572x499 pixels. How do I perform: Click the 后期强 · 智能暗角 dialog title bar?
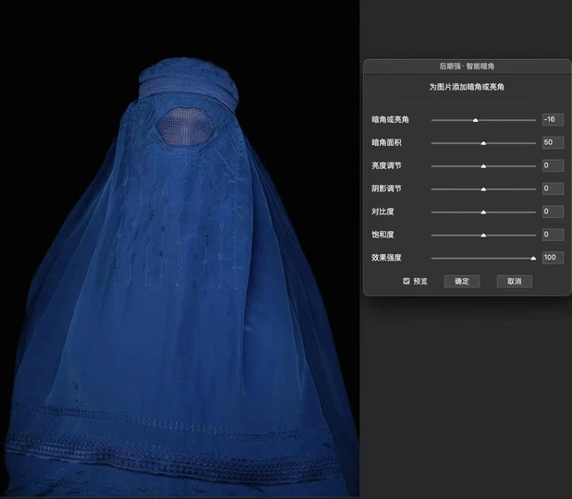pos(467,67)
